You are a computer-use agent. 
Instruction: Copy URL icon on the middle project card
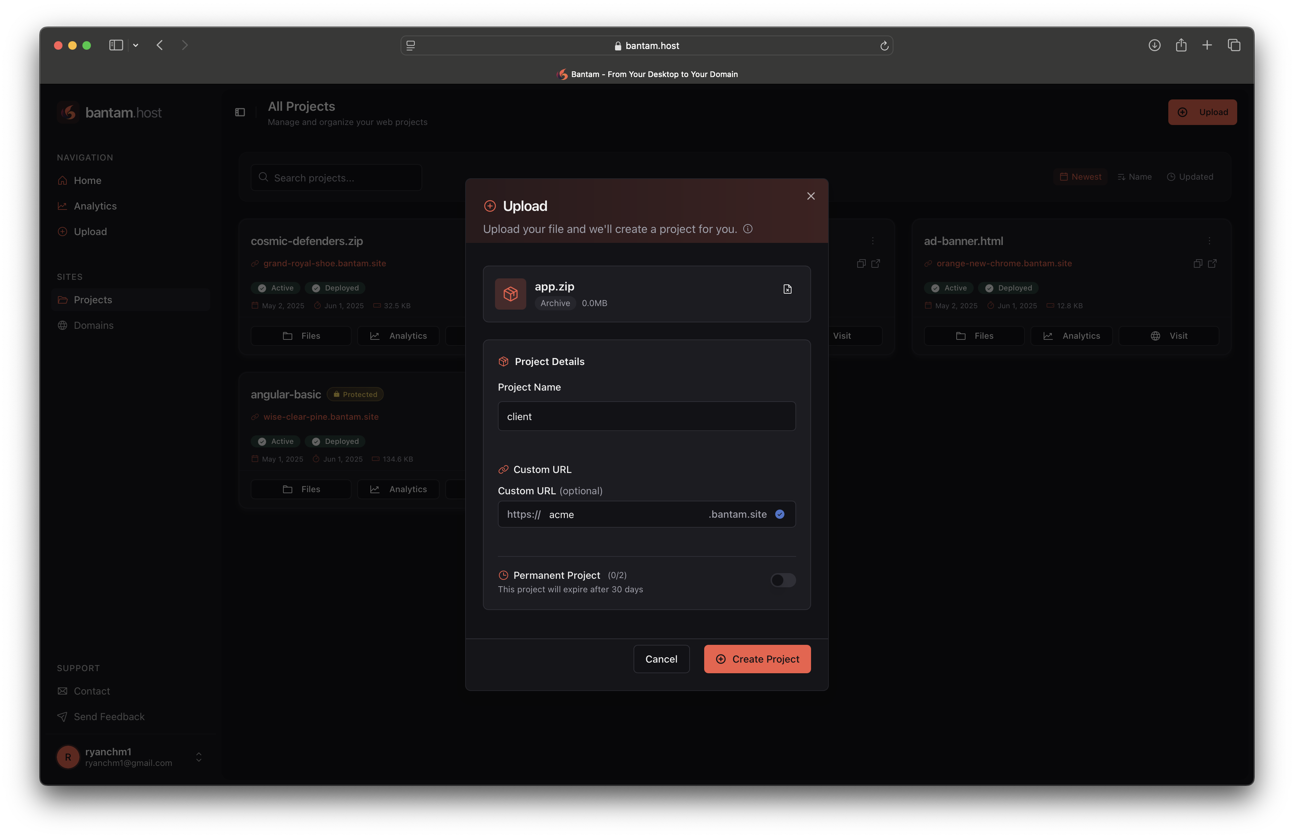pos(861,264)
